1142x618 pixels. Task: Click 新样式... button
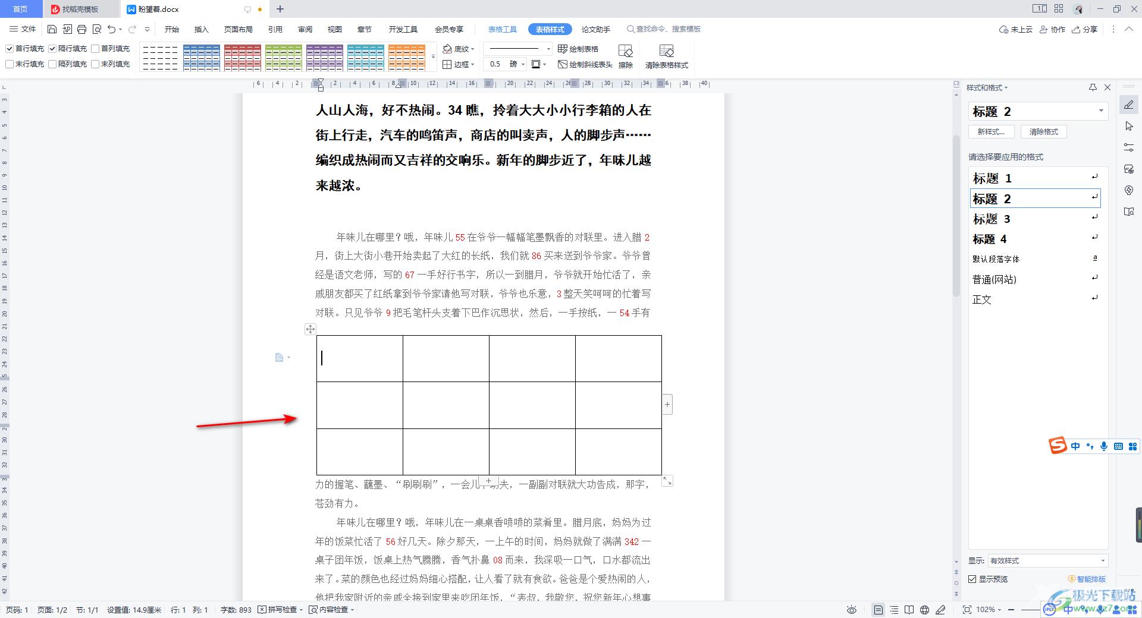coord(991,132)
